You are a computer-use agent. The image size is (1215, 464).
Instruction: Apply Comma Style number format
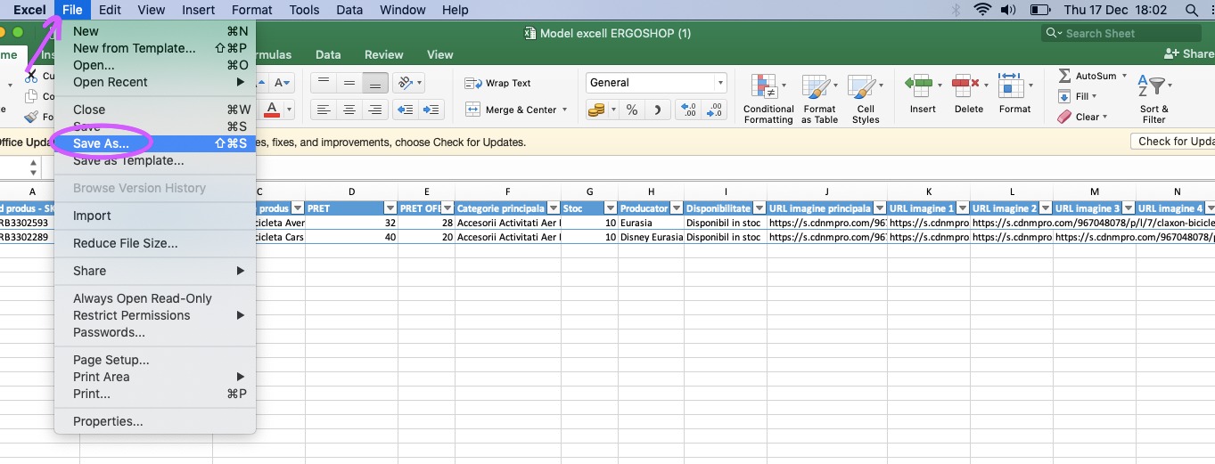(658, 110)
